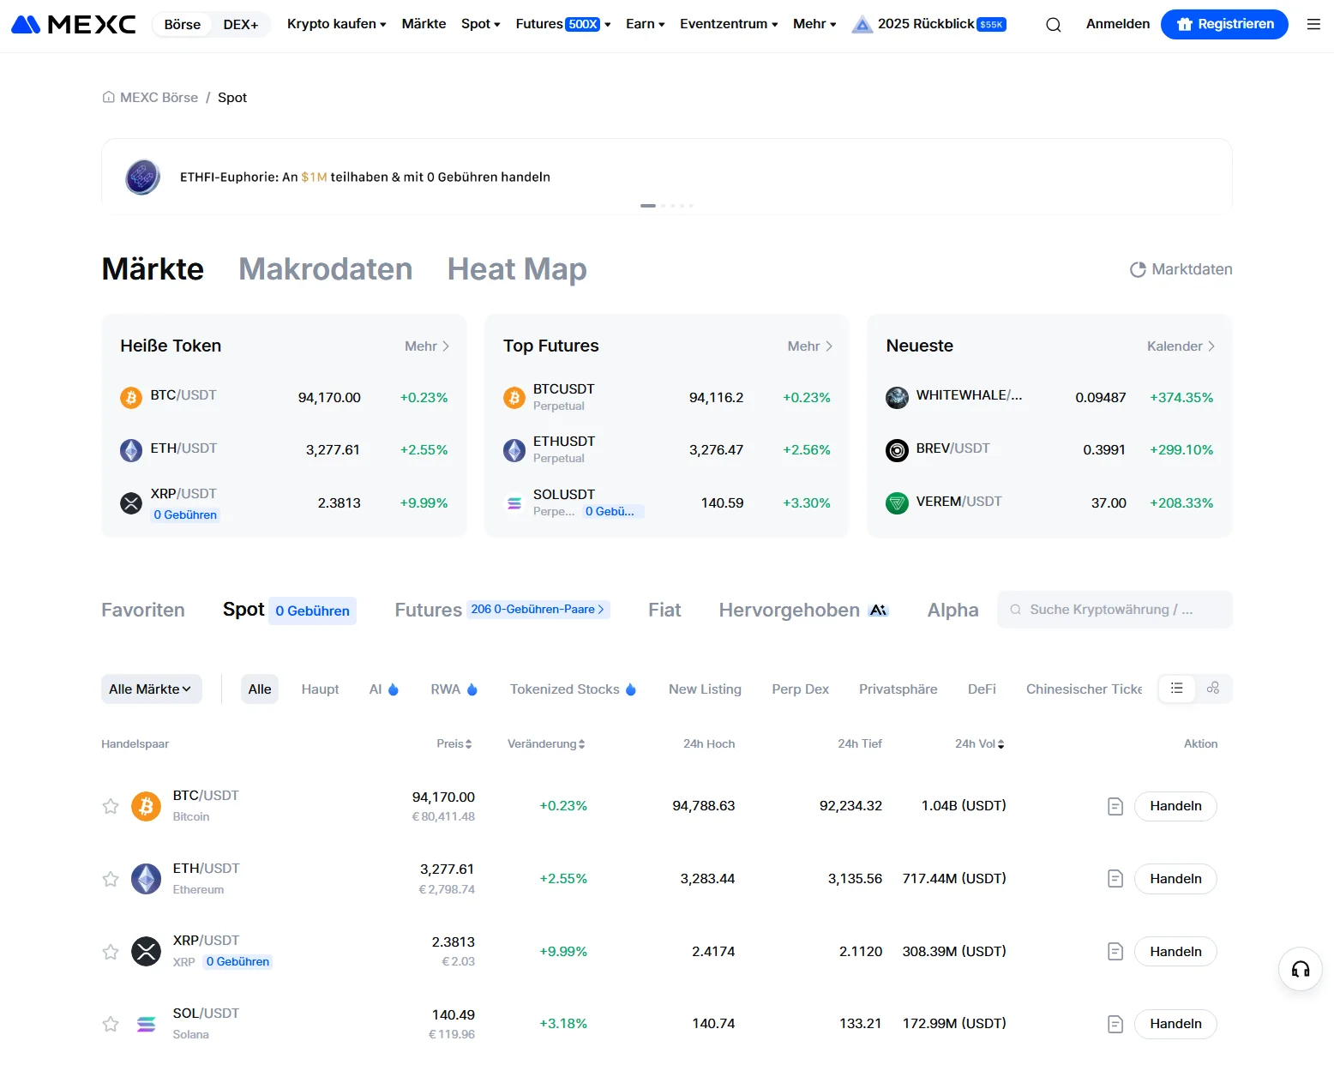Click XRP icon in Heiße Token card
This screenshot has height=1065, width=1334.
click(131, 503)
